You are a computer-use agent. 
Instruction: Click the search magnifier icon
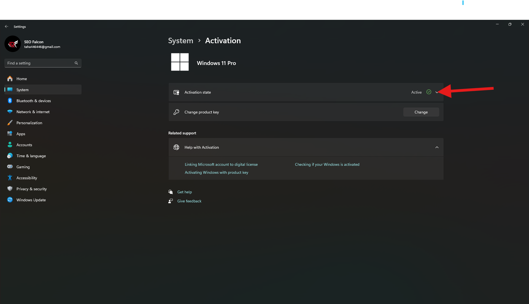(76, 63)
